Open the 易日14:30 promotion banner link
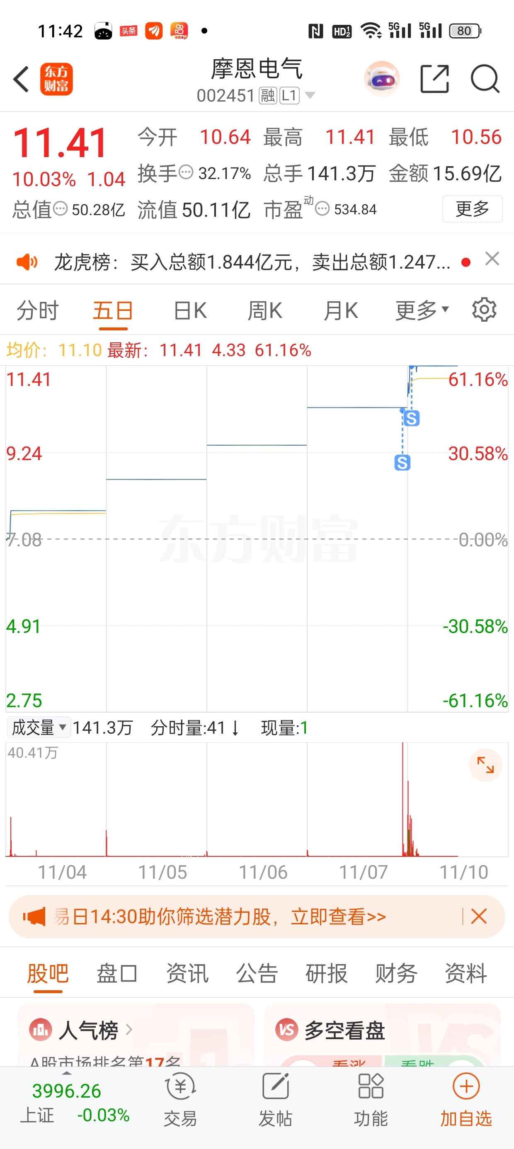 (220, 917)
